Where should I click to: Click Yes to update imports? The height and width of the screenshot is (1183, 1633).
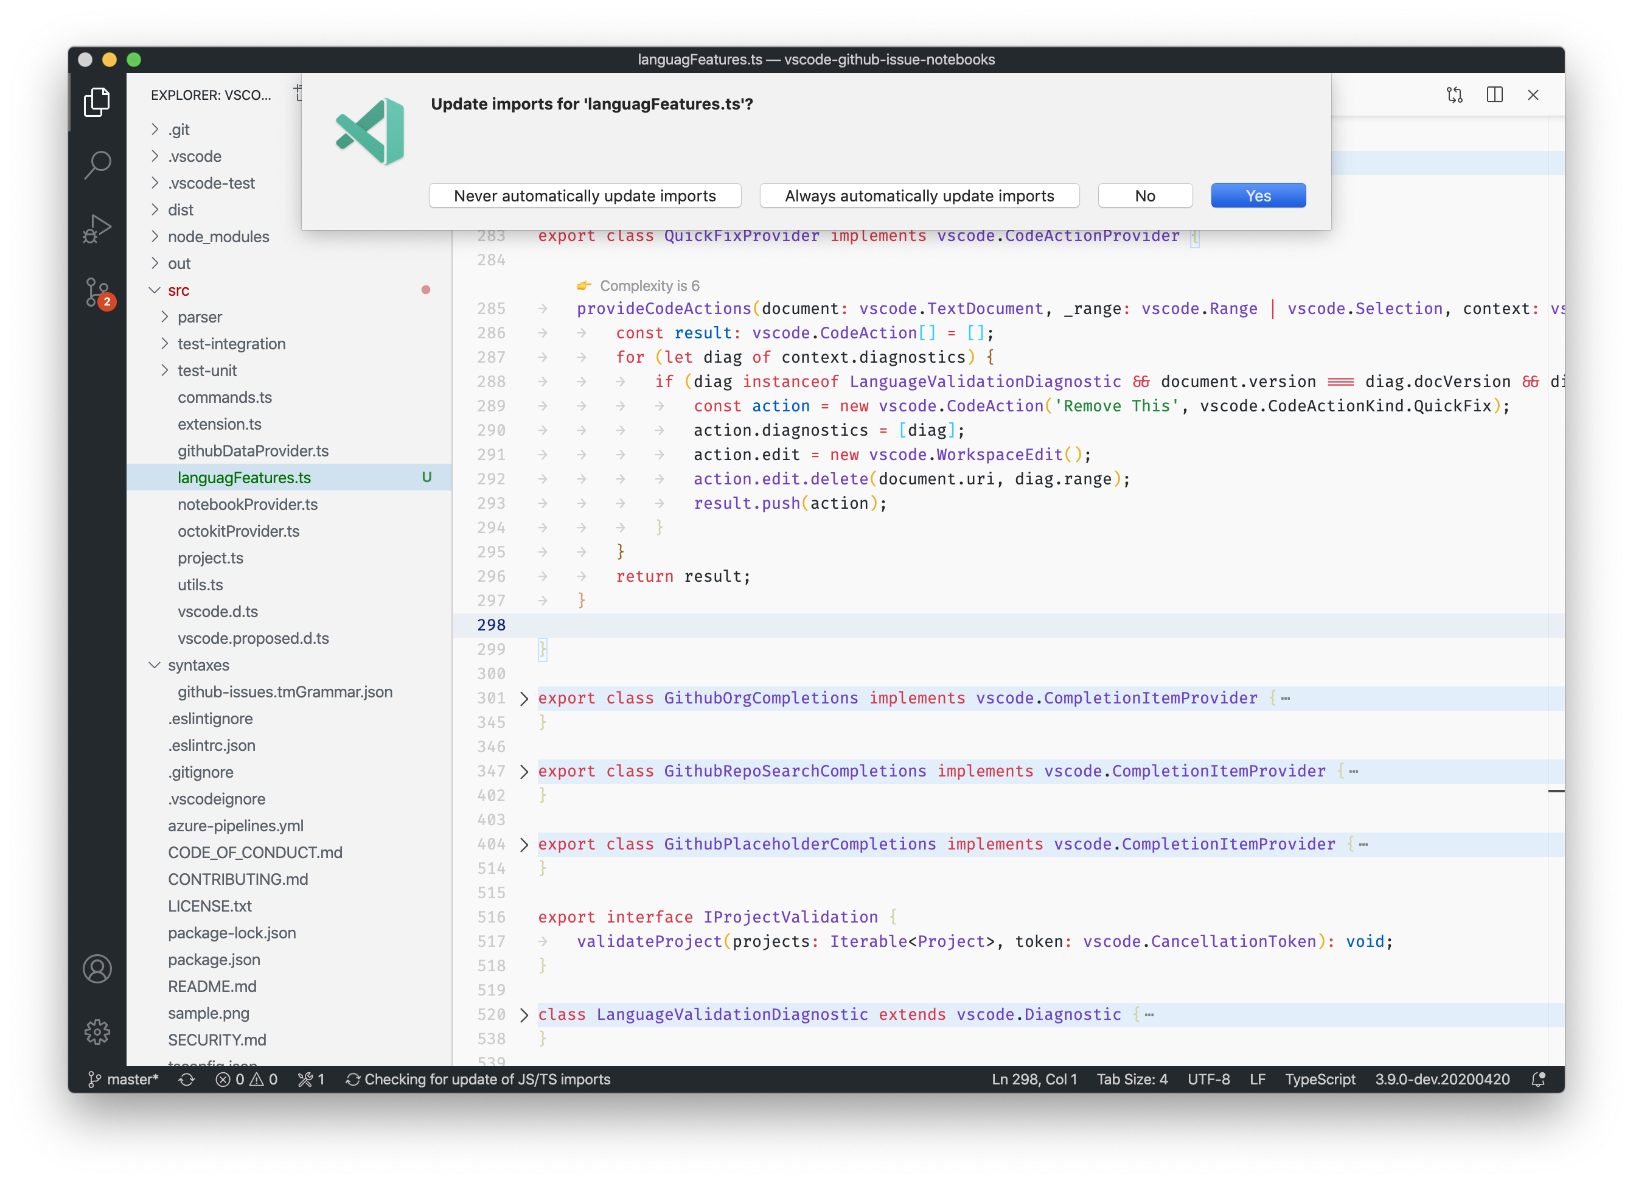click(1257, 195)
